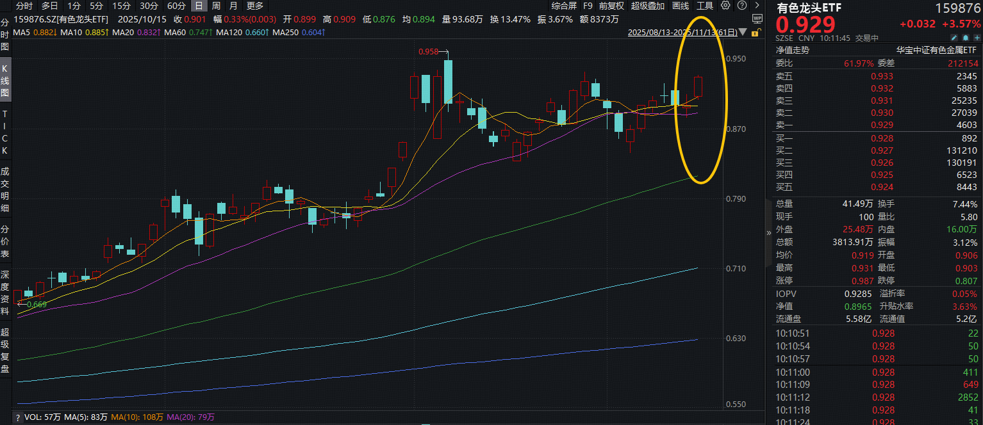
Task: Open the 画线 drawing tools
Action: click(x=681, y=6)
